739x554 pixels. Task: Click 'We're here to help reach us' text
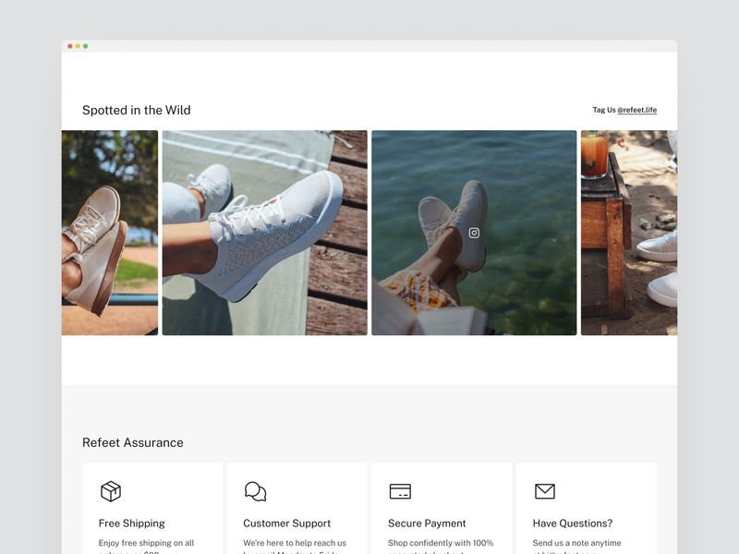tap(295, 543)
